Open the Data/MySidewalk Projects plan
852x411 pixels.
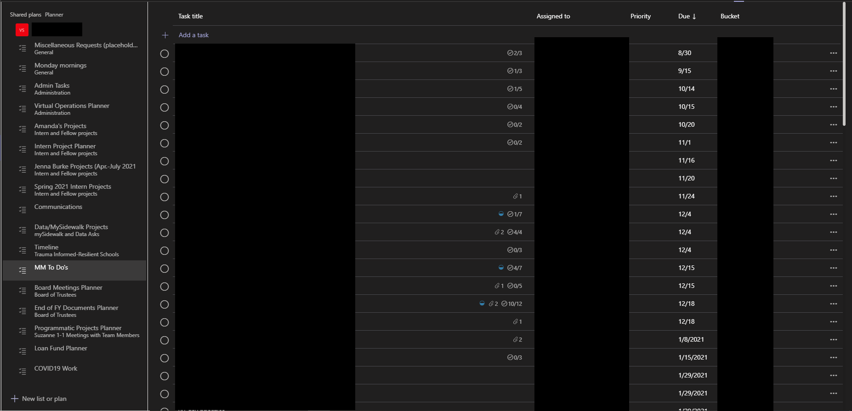[74, 230]
